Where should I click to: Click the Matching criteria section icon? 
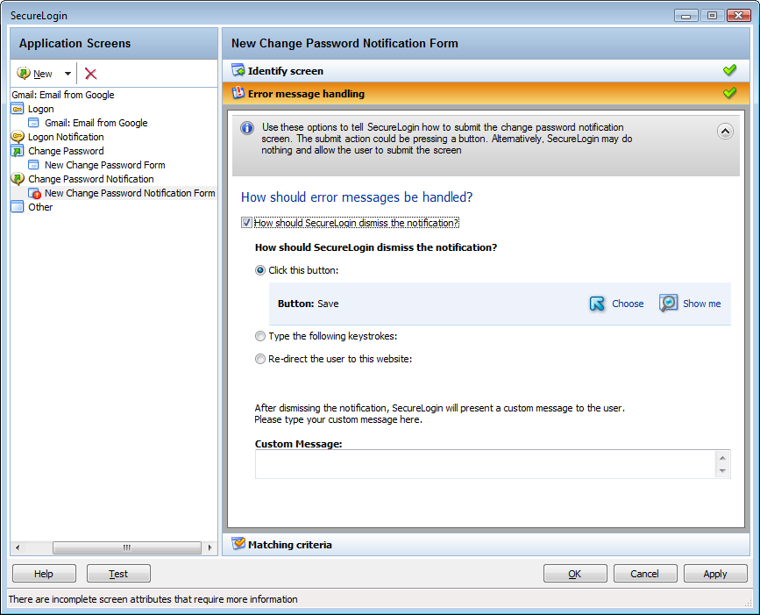point(238,544)
